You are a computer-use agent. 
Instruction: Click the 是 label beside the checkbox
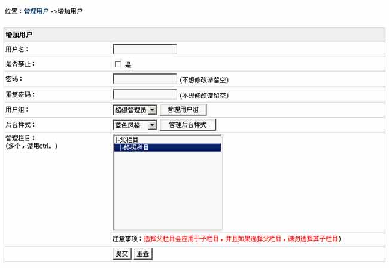128,64
